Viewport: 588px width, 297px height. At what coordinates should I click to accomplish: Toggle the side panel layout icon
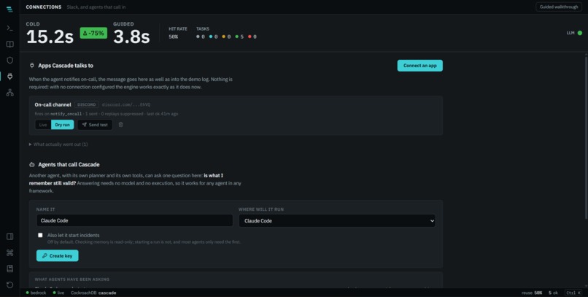9,236
